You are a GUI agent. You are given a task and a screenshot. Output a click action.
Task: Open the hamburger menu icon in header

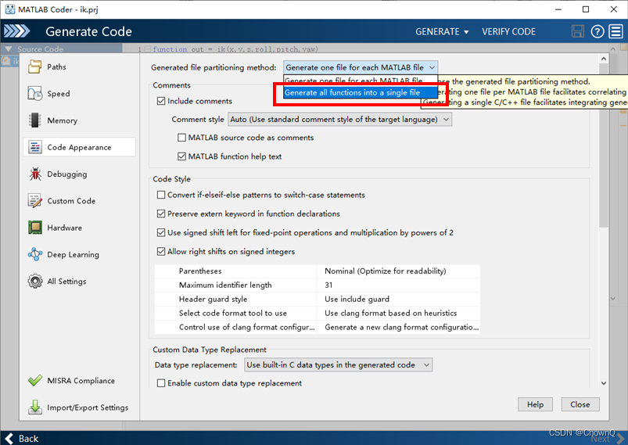(616, 31)
